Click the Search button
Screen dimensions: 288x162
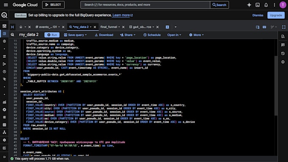[x=219, y=5]
